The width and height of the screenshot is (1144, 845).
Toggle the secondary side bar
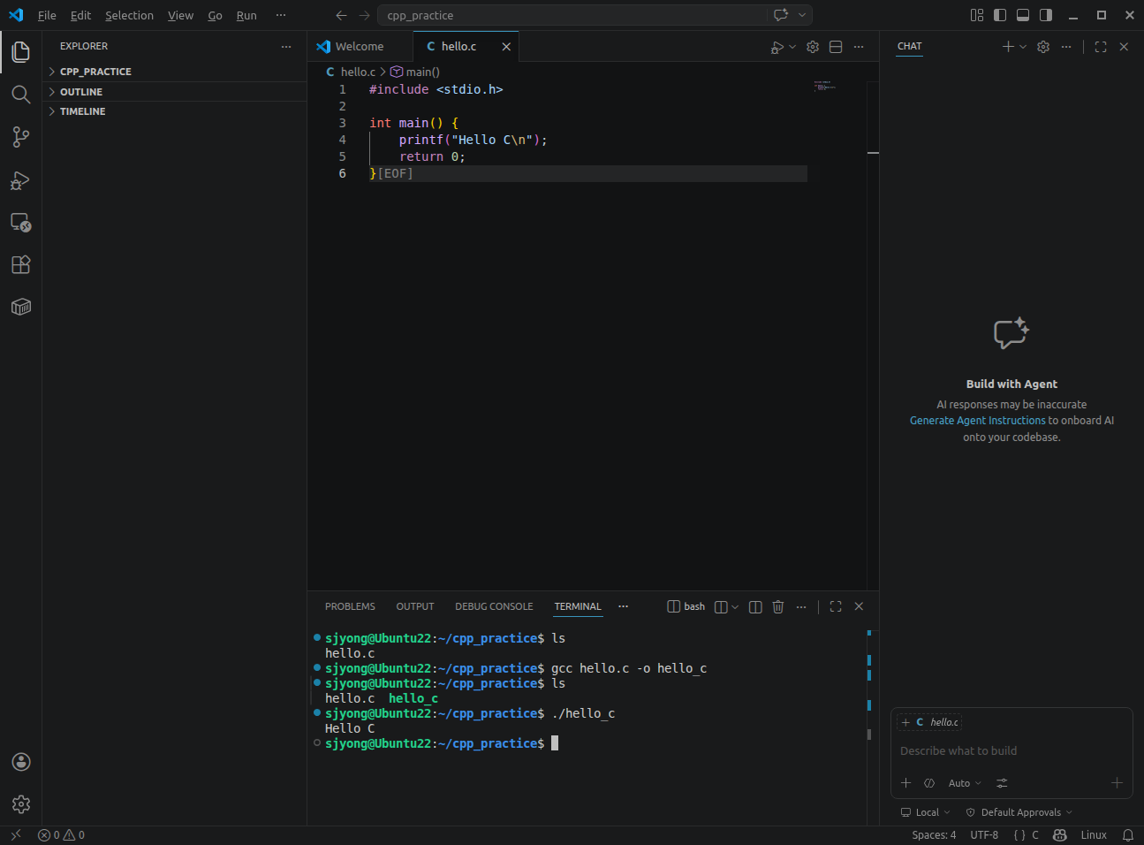[x=1046, y=15]
